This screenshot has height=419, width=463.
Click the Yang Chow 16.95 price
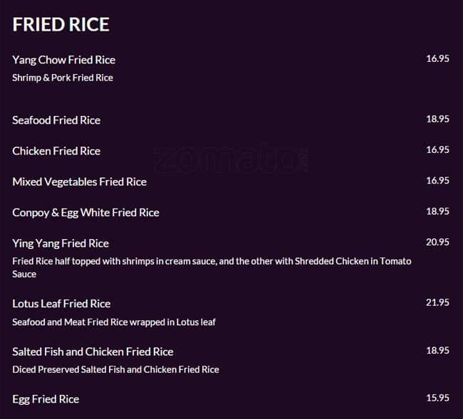tap(437, 59)
